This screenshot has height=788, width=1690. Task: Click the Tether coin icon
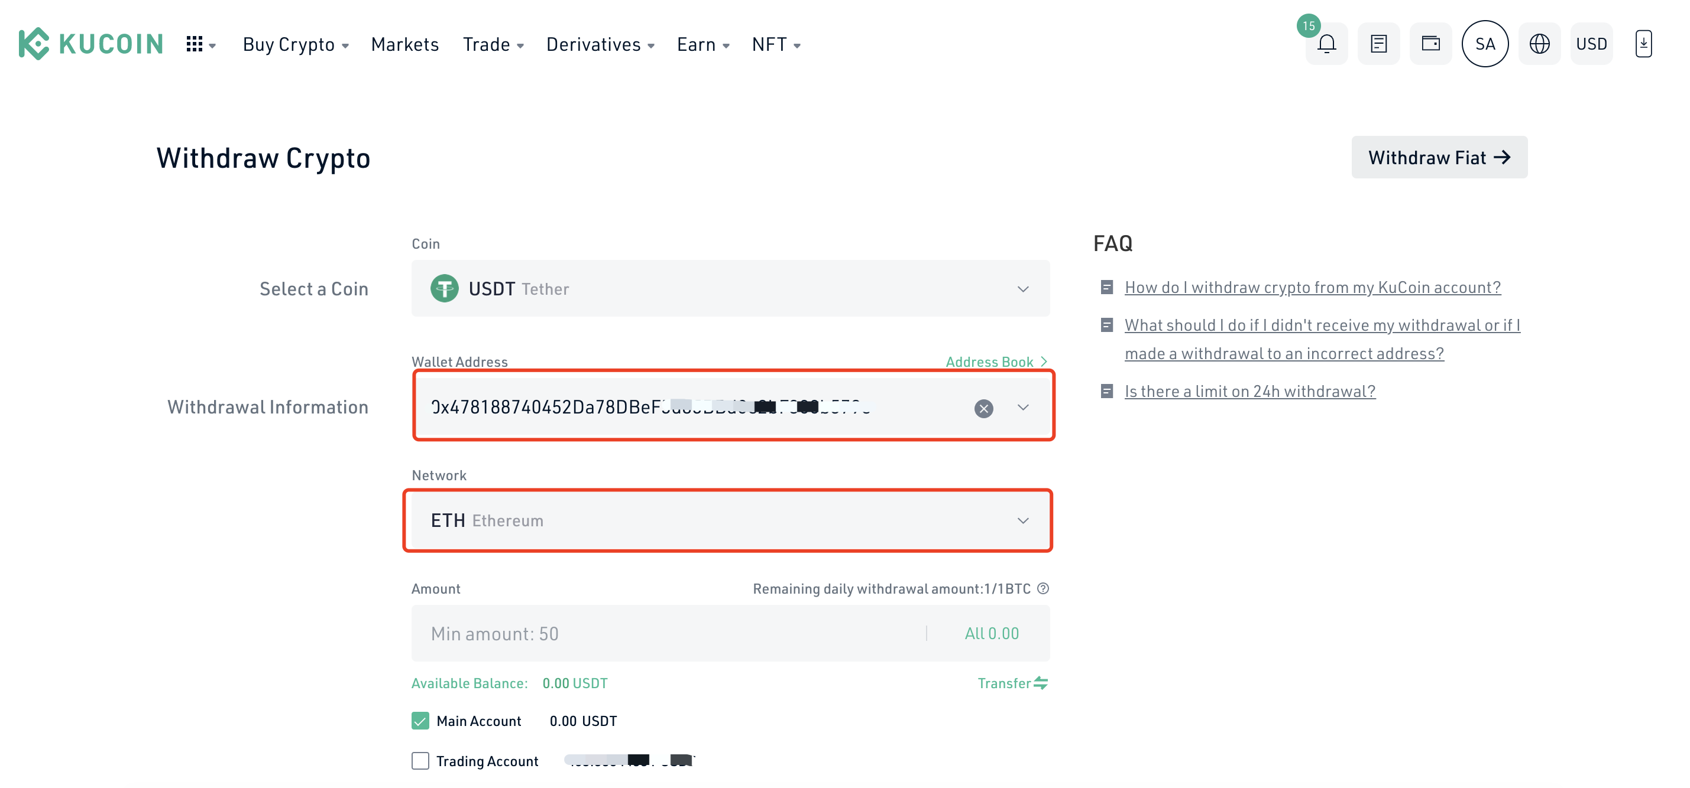click(444, 288)
